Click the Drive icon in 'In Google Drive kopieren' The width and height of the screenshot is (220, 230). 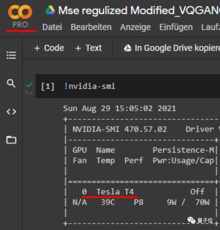click(x=127, y=48)
